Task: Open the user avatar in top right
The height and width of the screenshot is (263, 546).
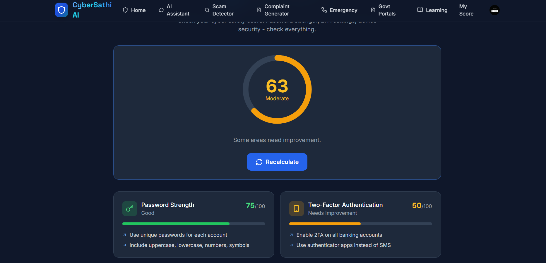Action: pyautogui.click(x=494, y=10)
